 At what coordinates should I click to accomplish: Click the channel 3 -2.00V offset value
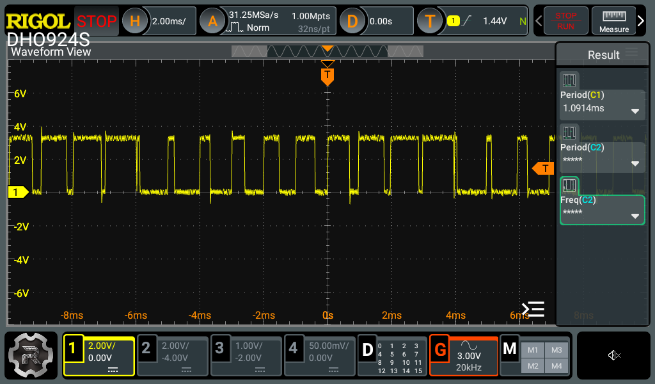click(x=248, y=358)
